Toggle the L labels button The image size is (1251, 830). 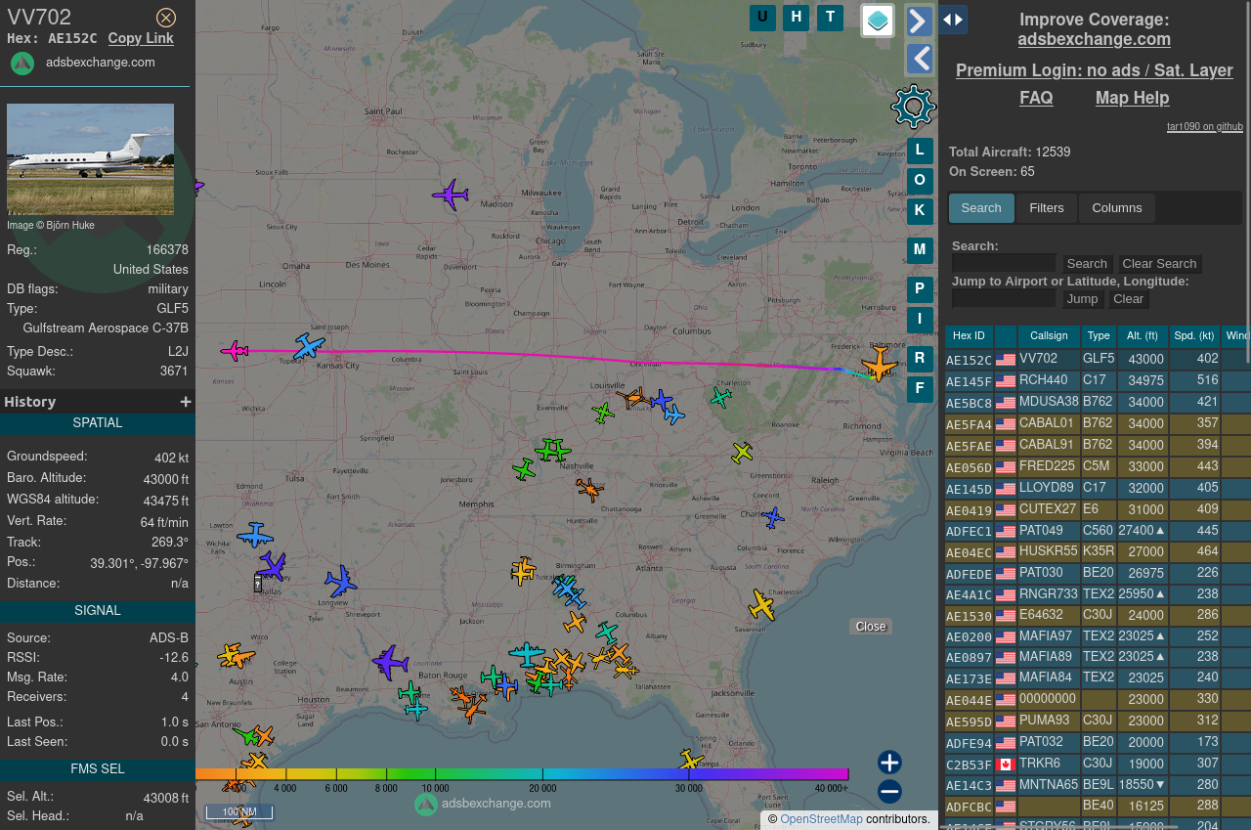pyautogui.click(x=920, y=151)
